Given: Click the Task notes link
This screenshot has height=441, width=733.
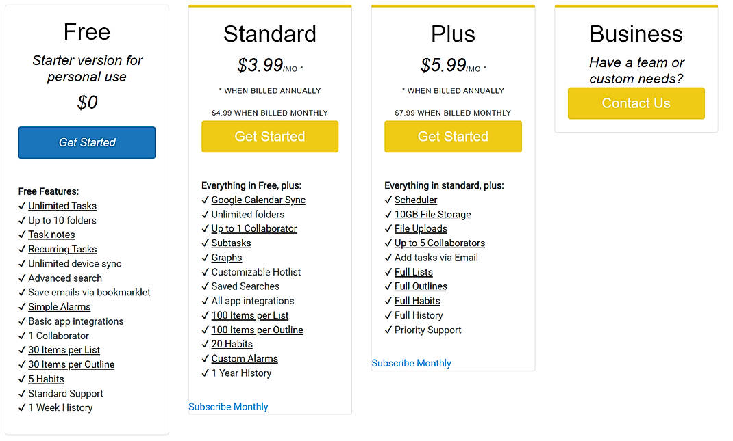Looking at the screenshot, I should coord(51,235).
